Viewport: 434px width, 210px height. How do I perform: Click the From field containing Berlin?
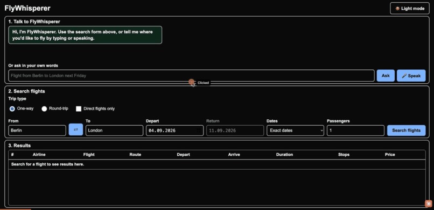(x=37, y=131)
